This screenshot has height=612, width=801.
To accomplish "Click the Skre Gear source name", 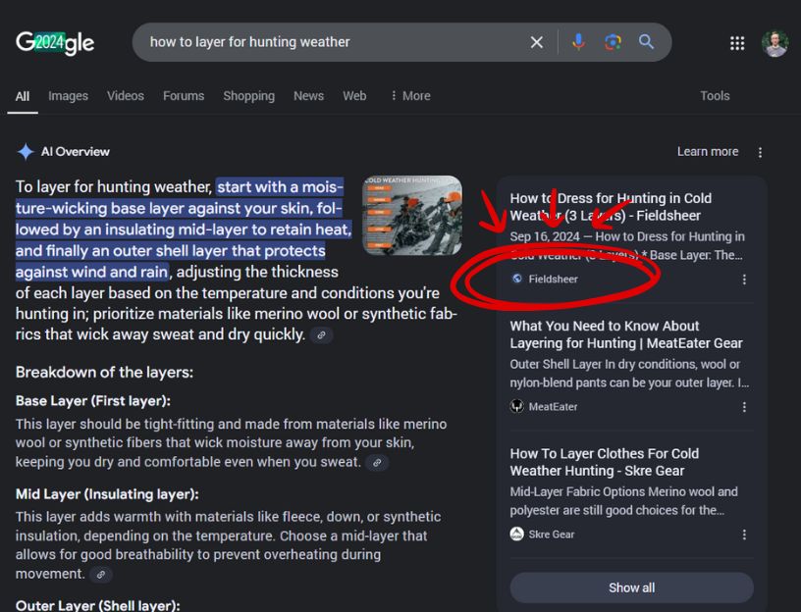I will coord(552,535).
